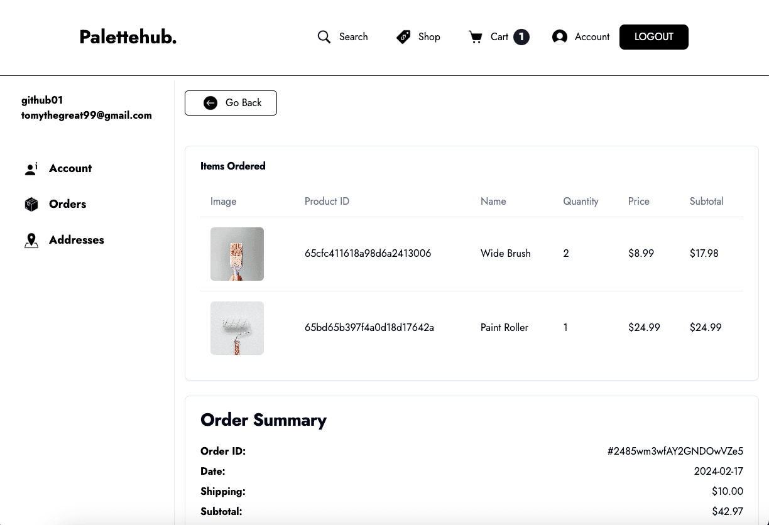Click the Paint Roller product name

[x=504, y=328]
